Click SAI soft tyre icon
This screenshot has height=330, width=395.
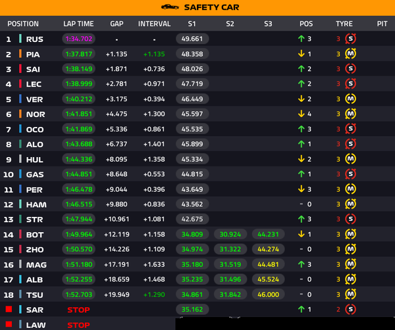[350, 68]
